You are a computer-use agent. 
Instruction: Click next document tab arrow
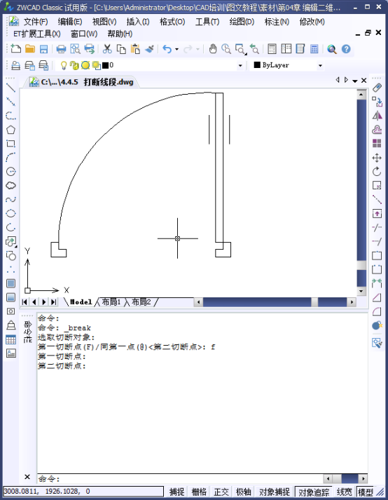[x=346, y=81]
